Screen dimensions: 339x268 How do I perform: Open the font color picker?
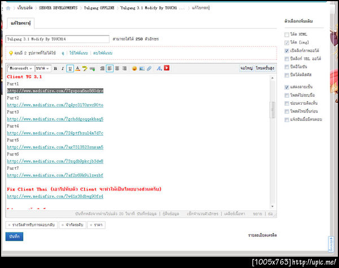pos(77,68)
